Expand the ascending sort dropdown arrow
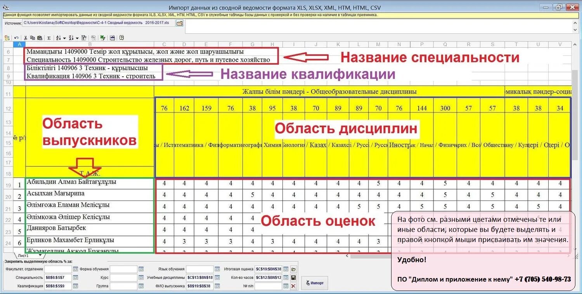This screenshot has width=582, height=294. click(x=64, y=38)
